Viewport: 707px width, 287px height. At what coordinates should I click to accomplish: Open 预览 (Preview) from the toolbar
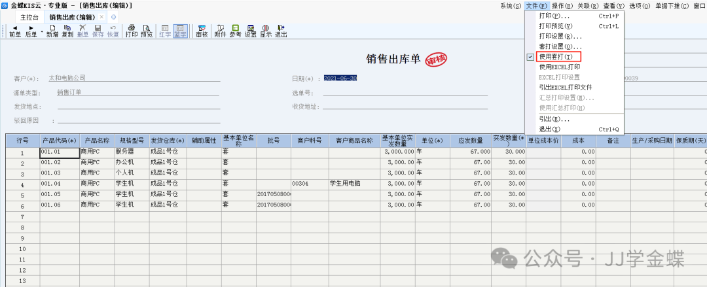[147, 31]
